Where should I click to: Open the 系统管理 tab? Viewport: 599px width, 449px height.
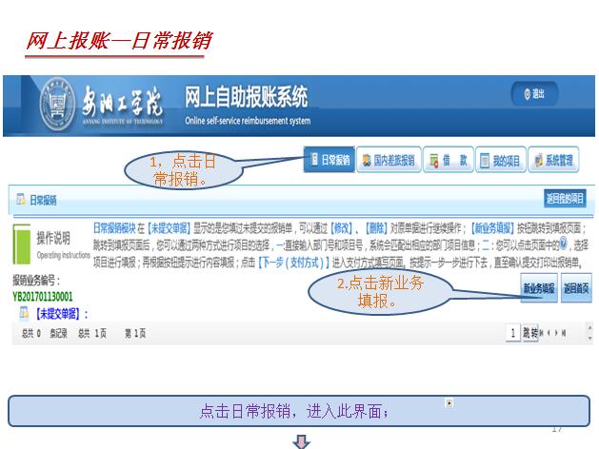pos(553,162)
